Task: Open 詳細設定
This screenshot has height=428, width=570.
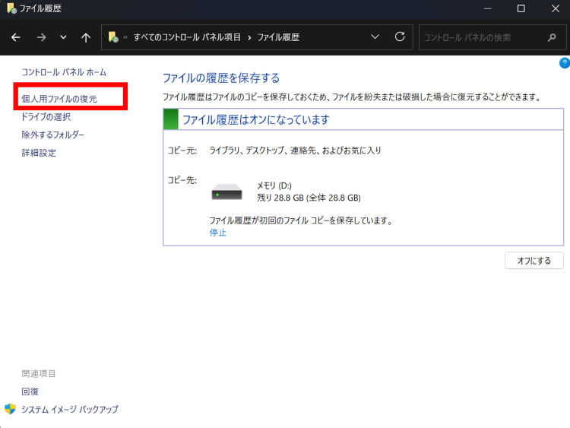Action: (39, 153)
